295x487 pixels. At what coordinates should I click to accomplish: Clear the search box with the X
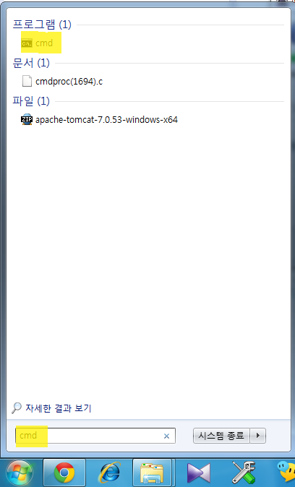click(166, 436)
